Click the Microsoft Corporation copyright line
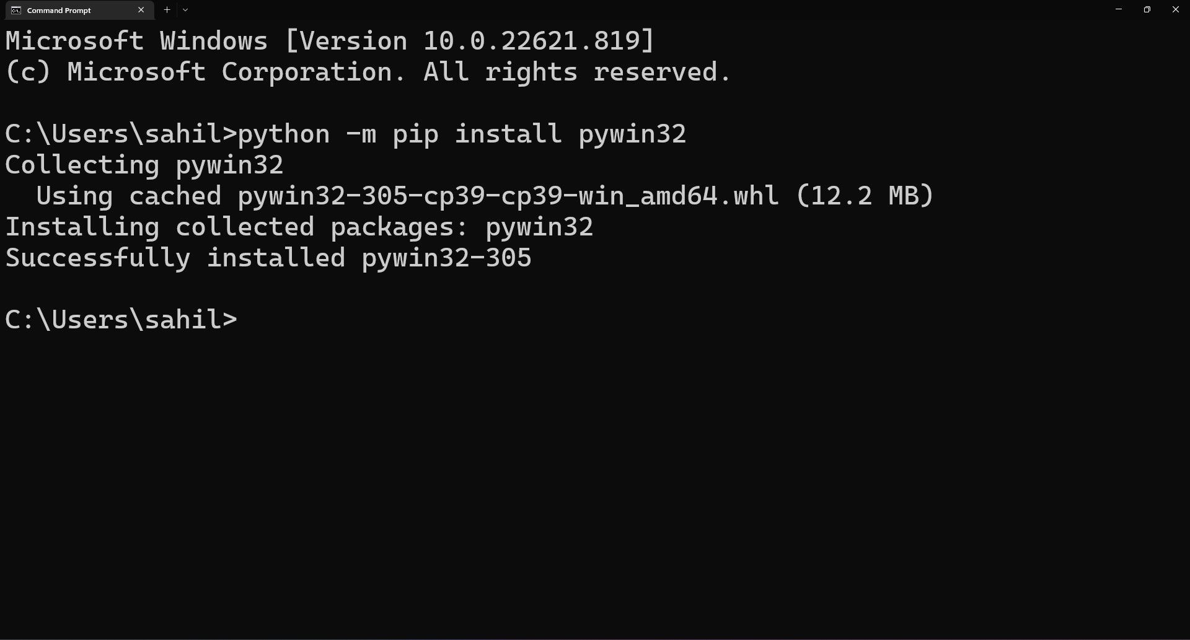 click(x=367, y=71)
